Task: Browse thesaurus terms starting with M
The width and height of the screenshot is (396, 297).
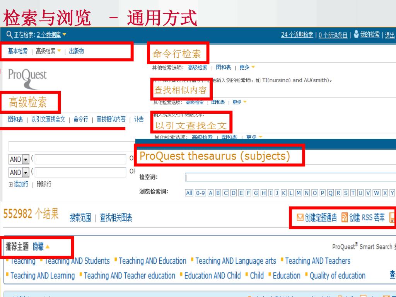Action: click(x=299, y=193)
